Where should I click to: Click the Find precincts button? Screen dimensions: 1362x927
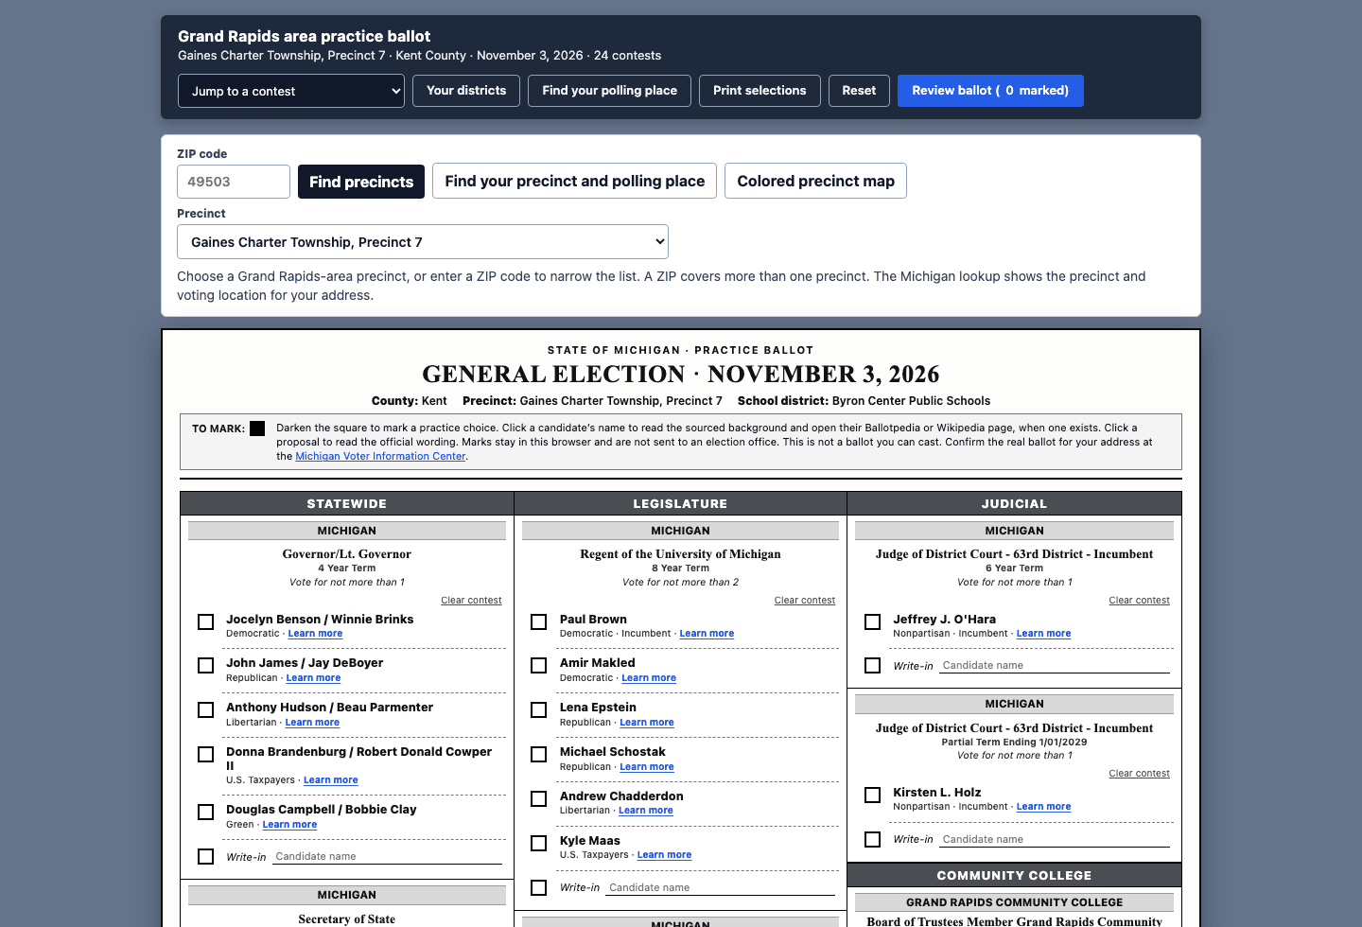[361, 182]
